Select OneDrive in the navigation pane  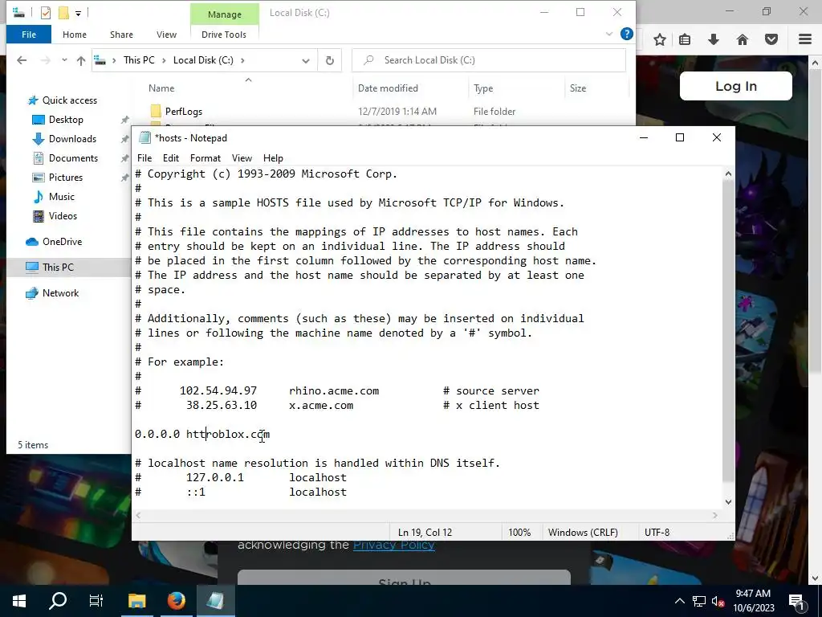[x=62, y=242]
